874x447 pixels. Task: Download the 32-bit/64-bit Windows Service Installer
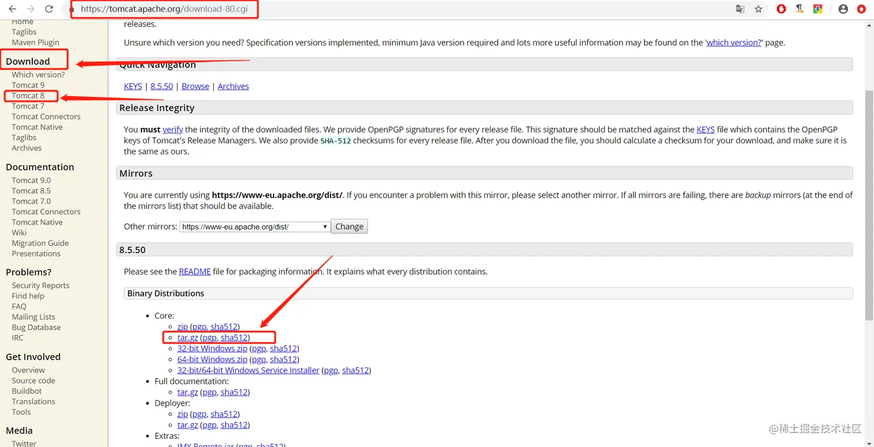[x=249, y=370]
